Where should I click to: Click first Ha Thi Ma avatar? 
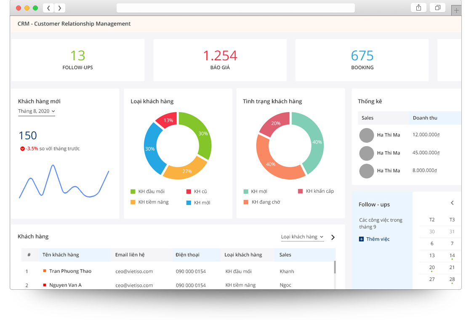click(x=366, y=135)
